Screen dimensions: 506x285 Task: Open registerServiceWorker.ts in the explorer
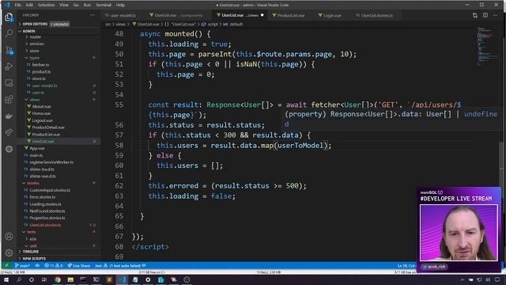(51, 162)
